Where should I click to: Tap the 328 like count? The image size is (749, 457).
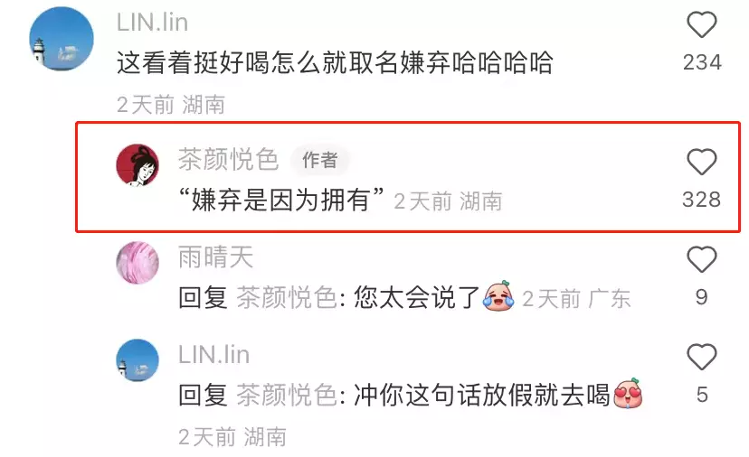[702, 200]
